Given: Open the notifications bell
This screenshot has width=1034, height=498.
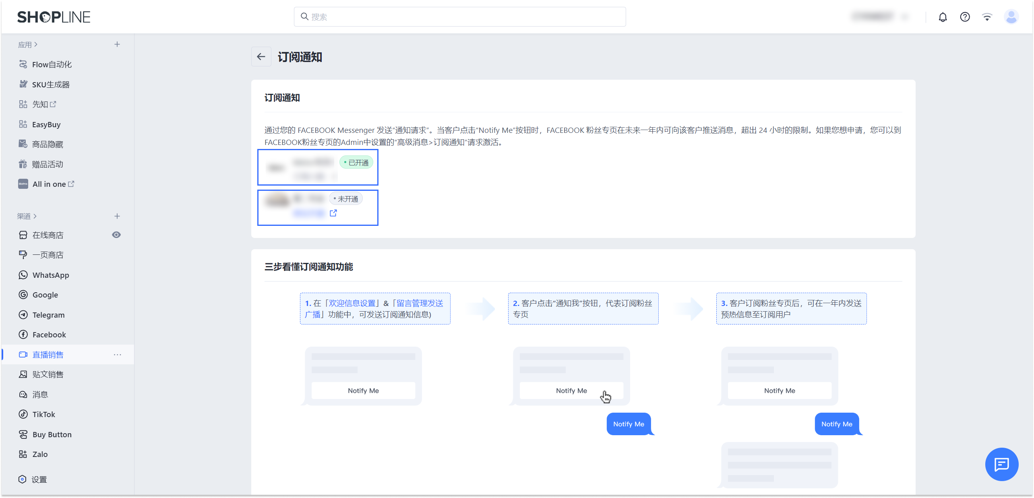Looking at the screenshot, I should tap(943, 17).
